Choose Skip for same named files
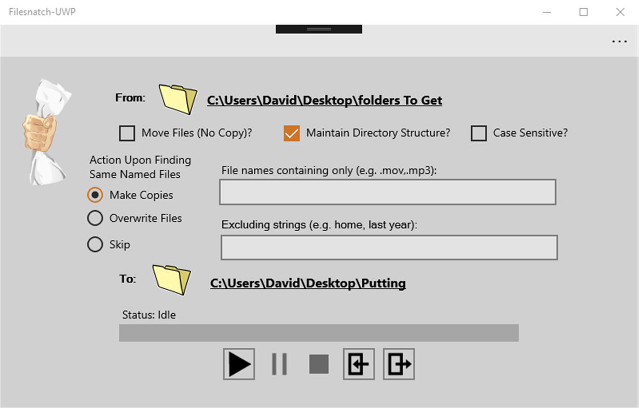Screen dimensions: 639x408 (x=95, y=244)
